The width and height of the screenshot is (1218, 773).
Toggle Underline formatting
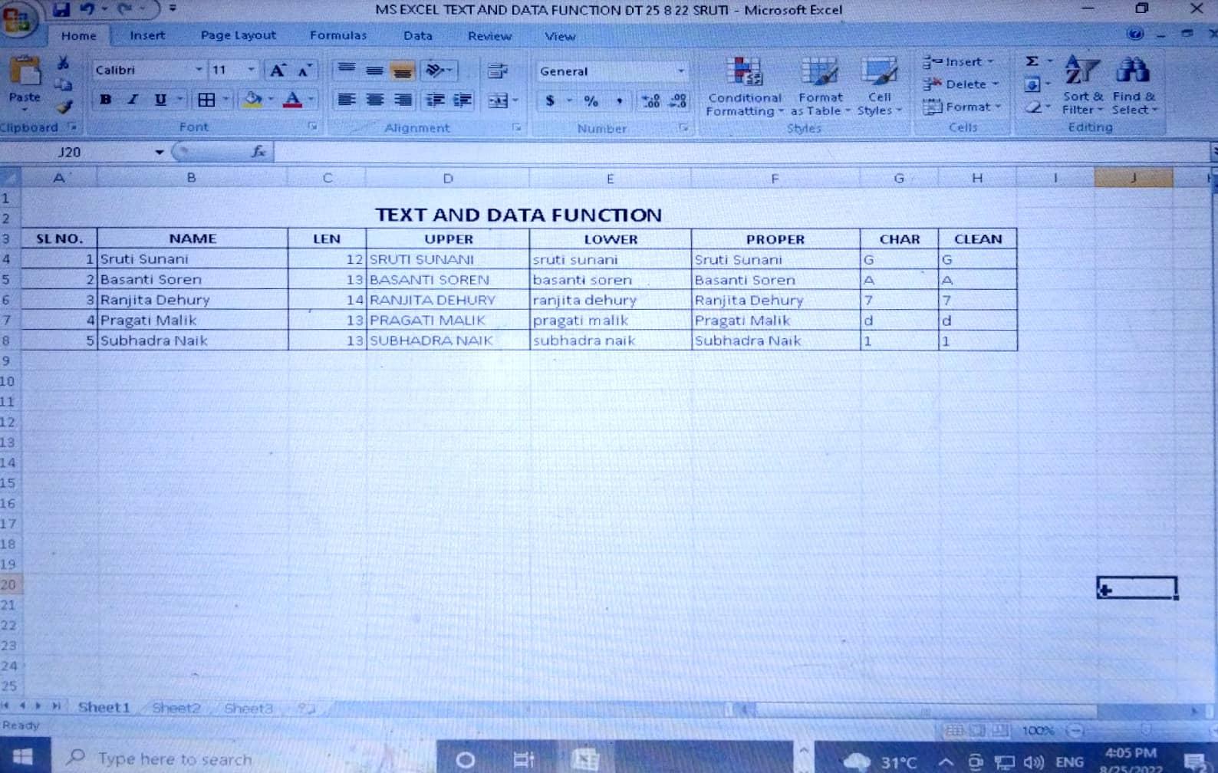[x=160, y=100]
